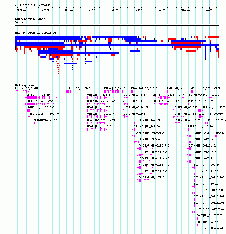
Task: Select the FAM219A|NM_001184941 transcript label
Action: [154, 152]
